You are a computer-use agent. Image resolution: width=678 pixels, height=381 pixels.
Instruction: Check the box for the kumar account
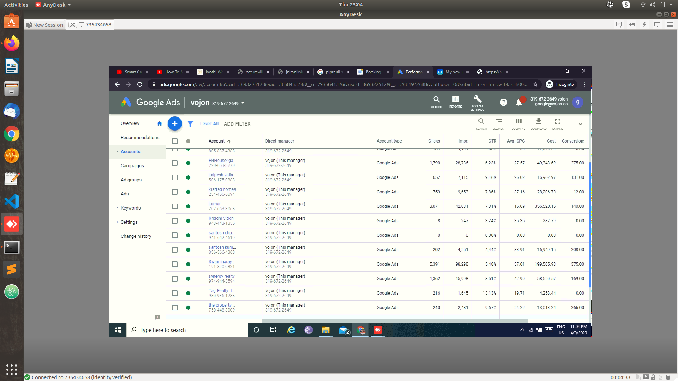click(175, 206)
